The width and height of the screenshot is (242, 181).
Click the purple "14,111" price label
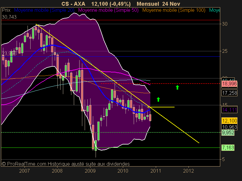[230, 110]
